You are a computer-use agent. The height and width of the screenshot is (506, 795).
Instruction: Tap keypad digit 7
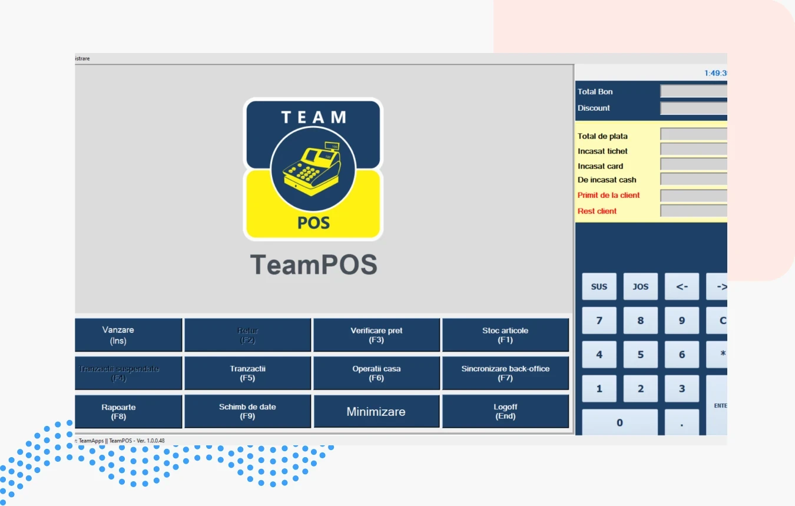tap(599, 320)
